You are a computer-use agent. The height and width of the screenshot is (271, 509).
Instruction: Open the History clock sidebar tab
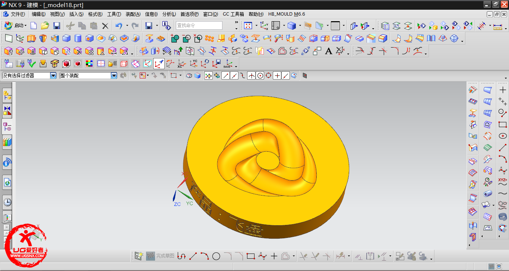tap(7, 202)
